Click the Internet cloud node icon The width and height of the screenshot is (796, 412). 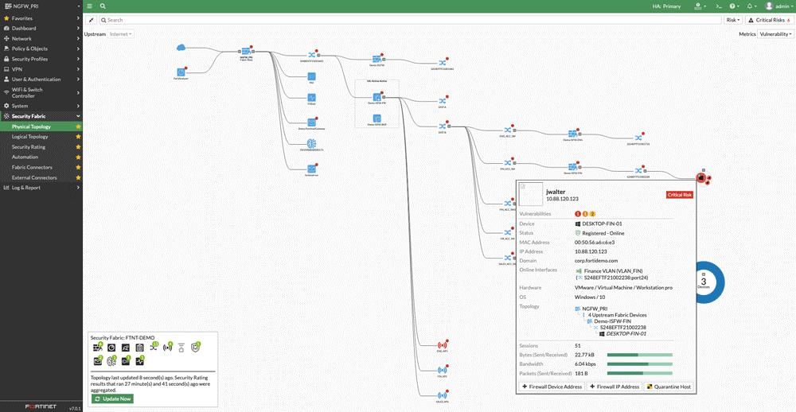click(x=181, y=47)
